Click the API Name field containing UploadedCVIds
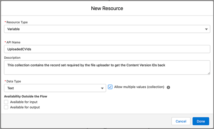The image size is (214, 129). (107, 49)
